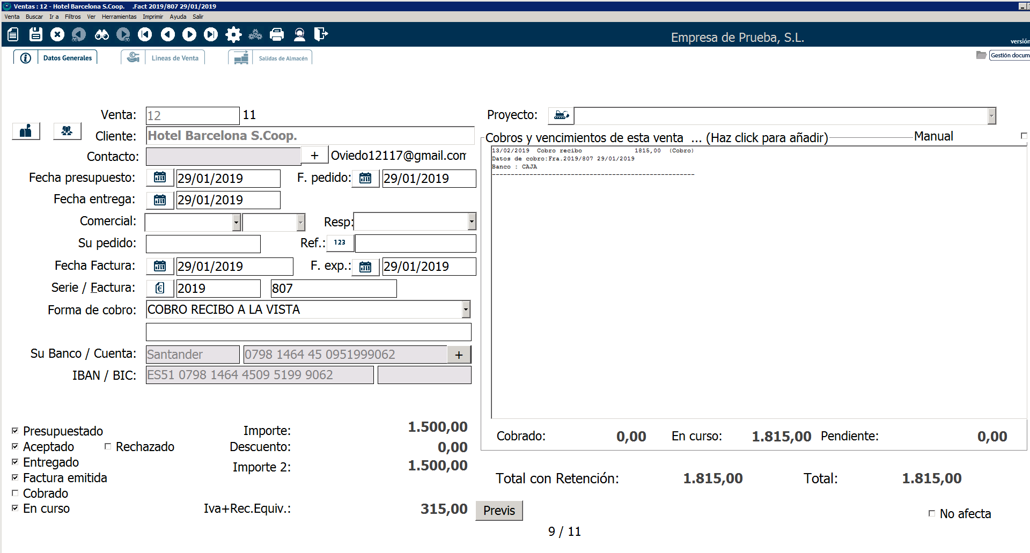Open the Proyecto dropdown list
The width and height of the screenshot is (1030, 553).
click(x=991, y=116)
